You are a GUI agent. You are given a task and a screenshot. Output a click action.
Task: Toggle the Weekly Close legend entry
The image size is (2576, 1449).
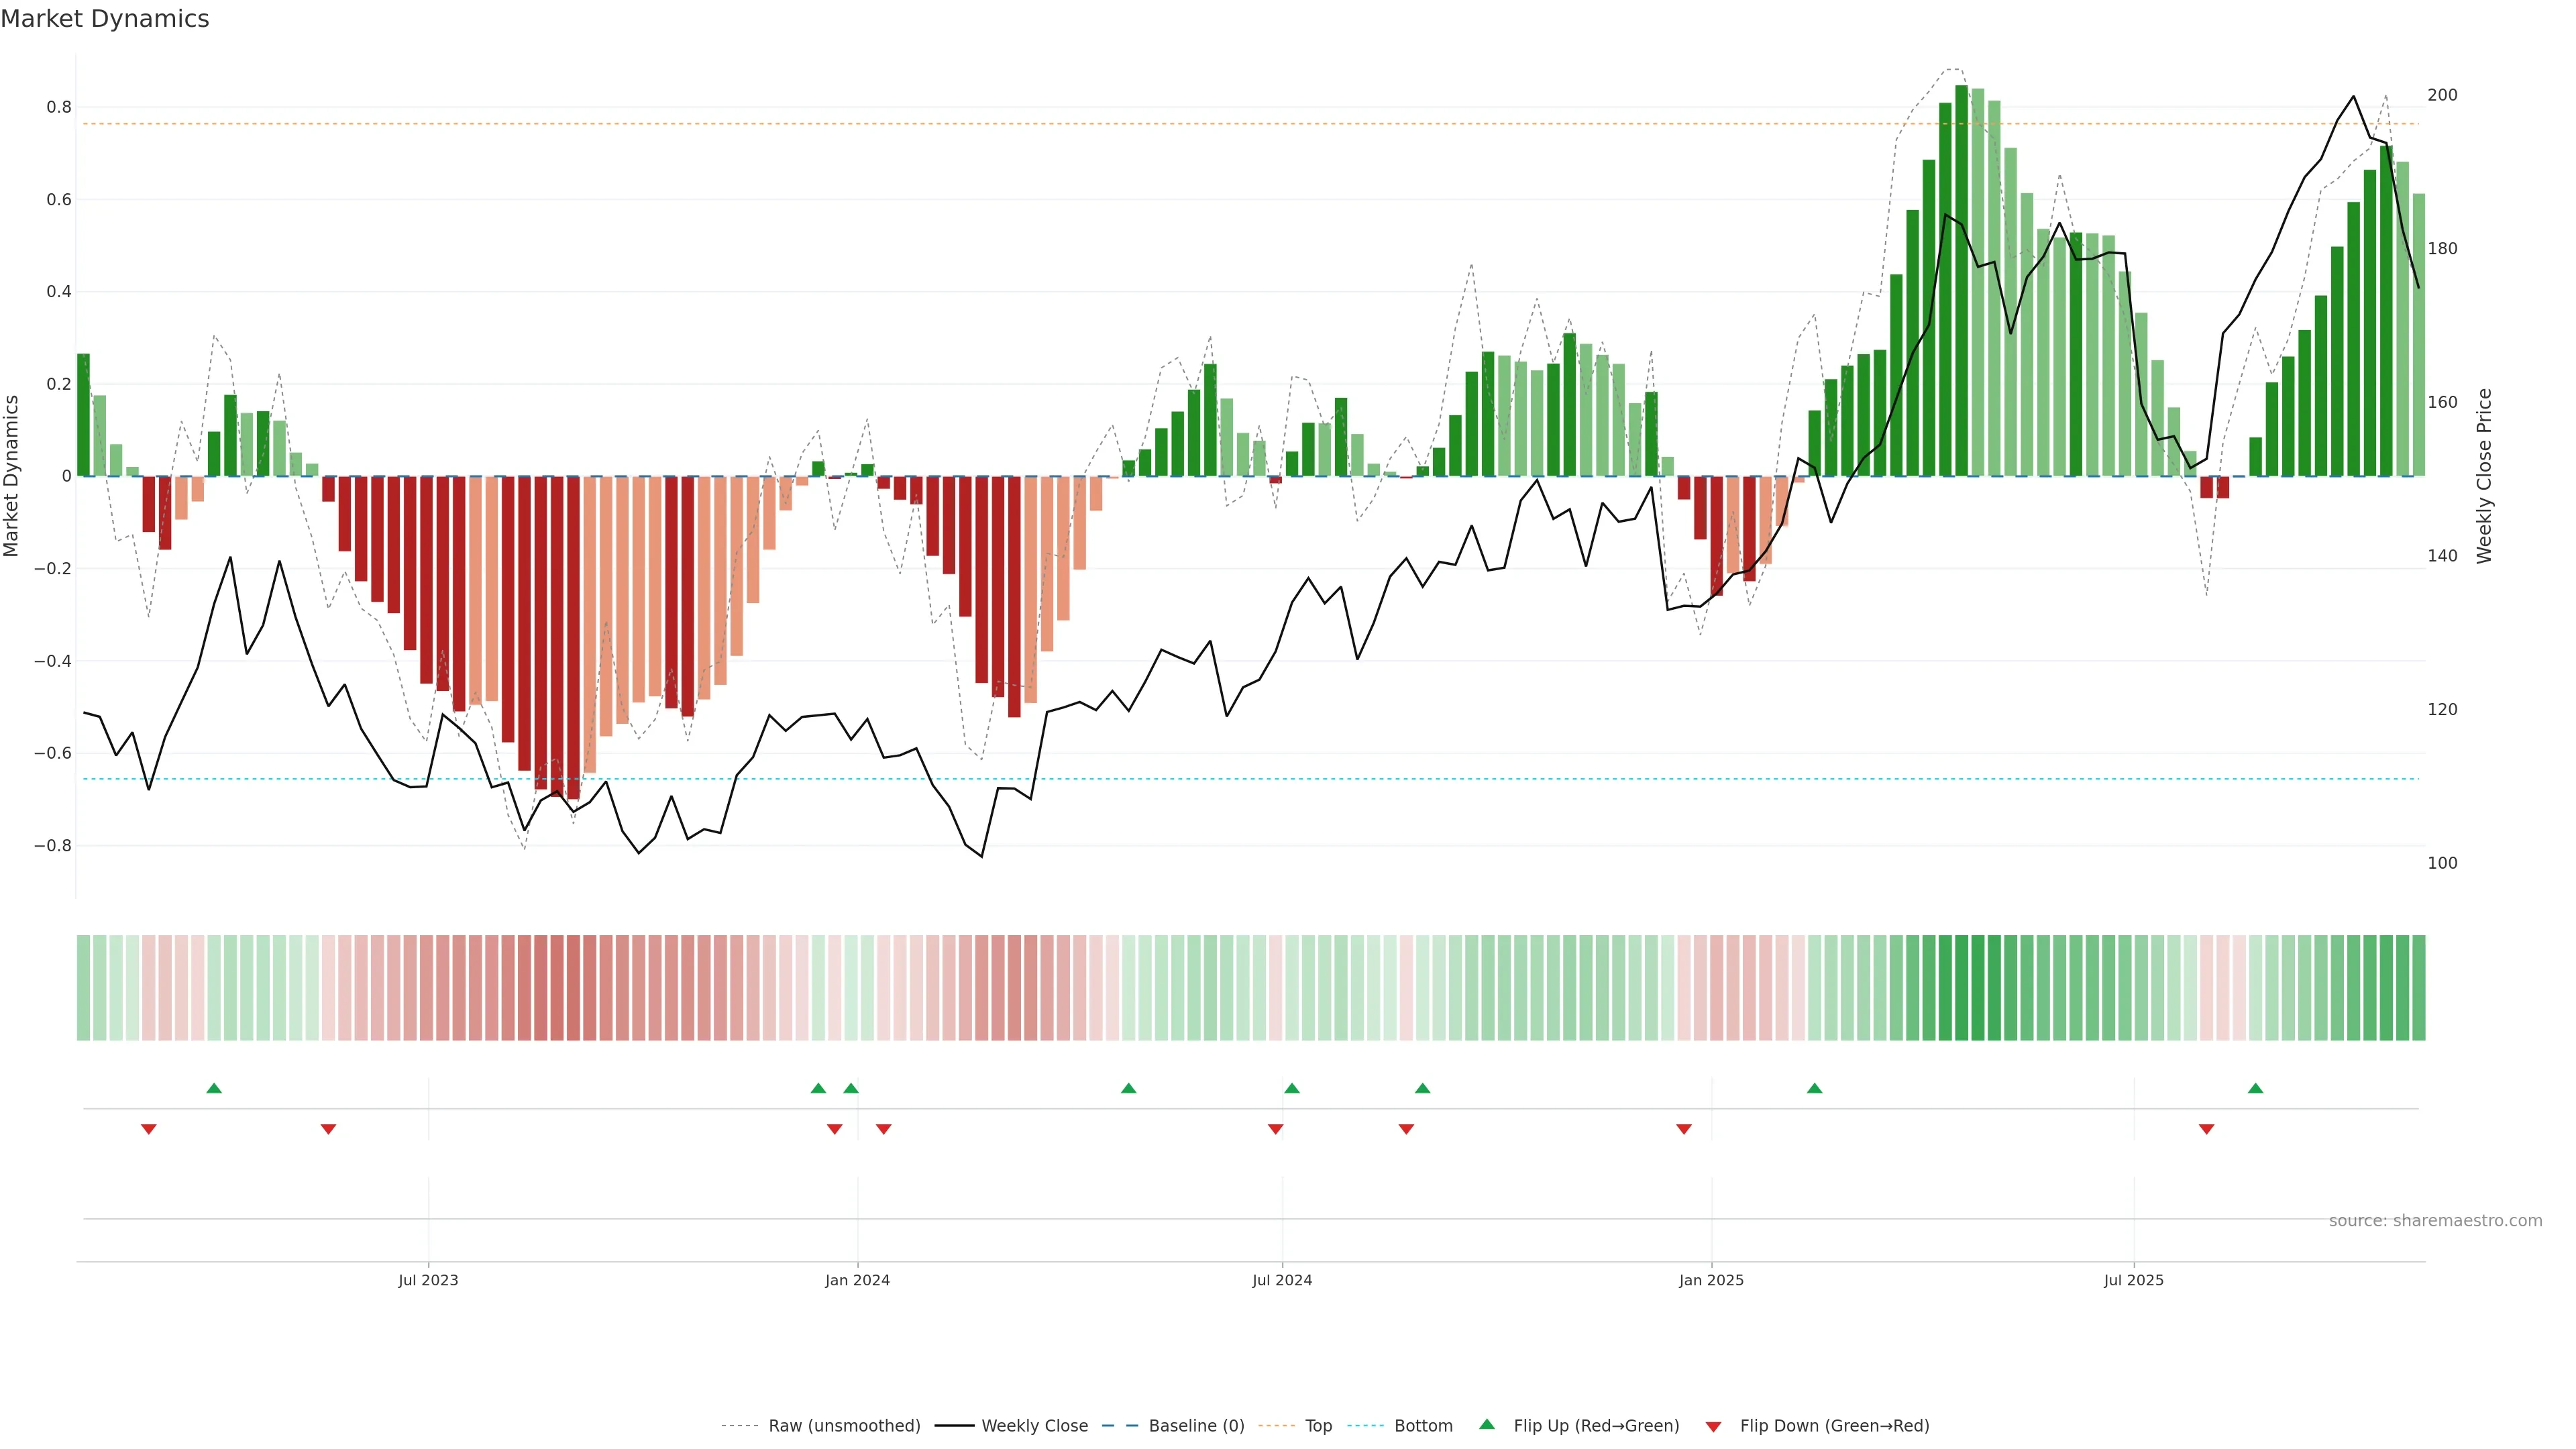pyautogui.click(x=1034, y=1426)
